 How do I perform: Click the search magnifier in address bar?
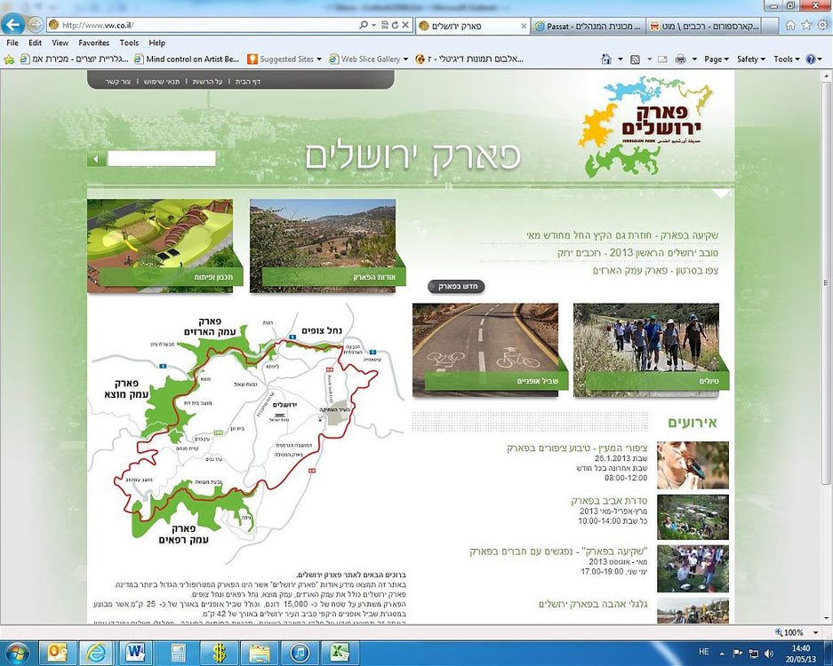click(364, 25)
